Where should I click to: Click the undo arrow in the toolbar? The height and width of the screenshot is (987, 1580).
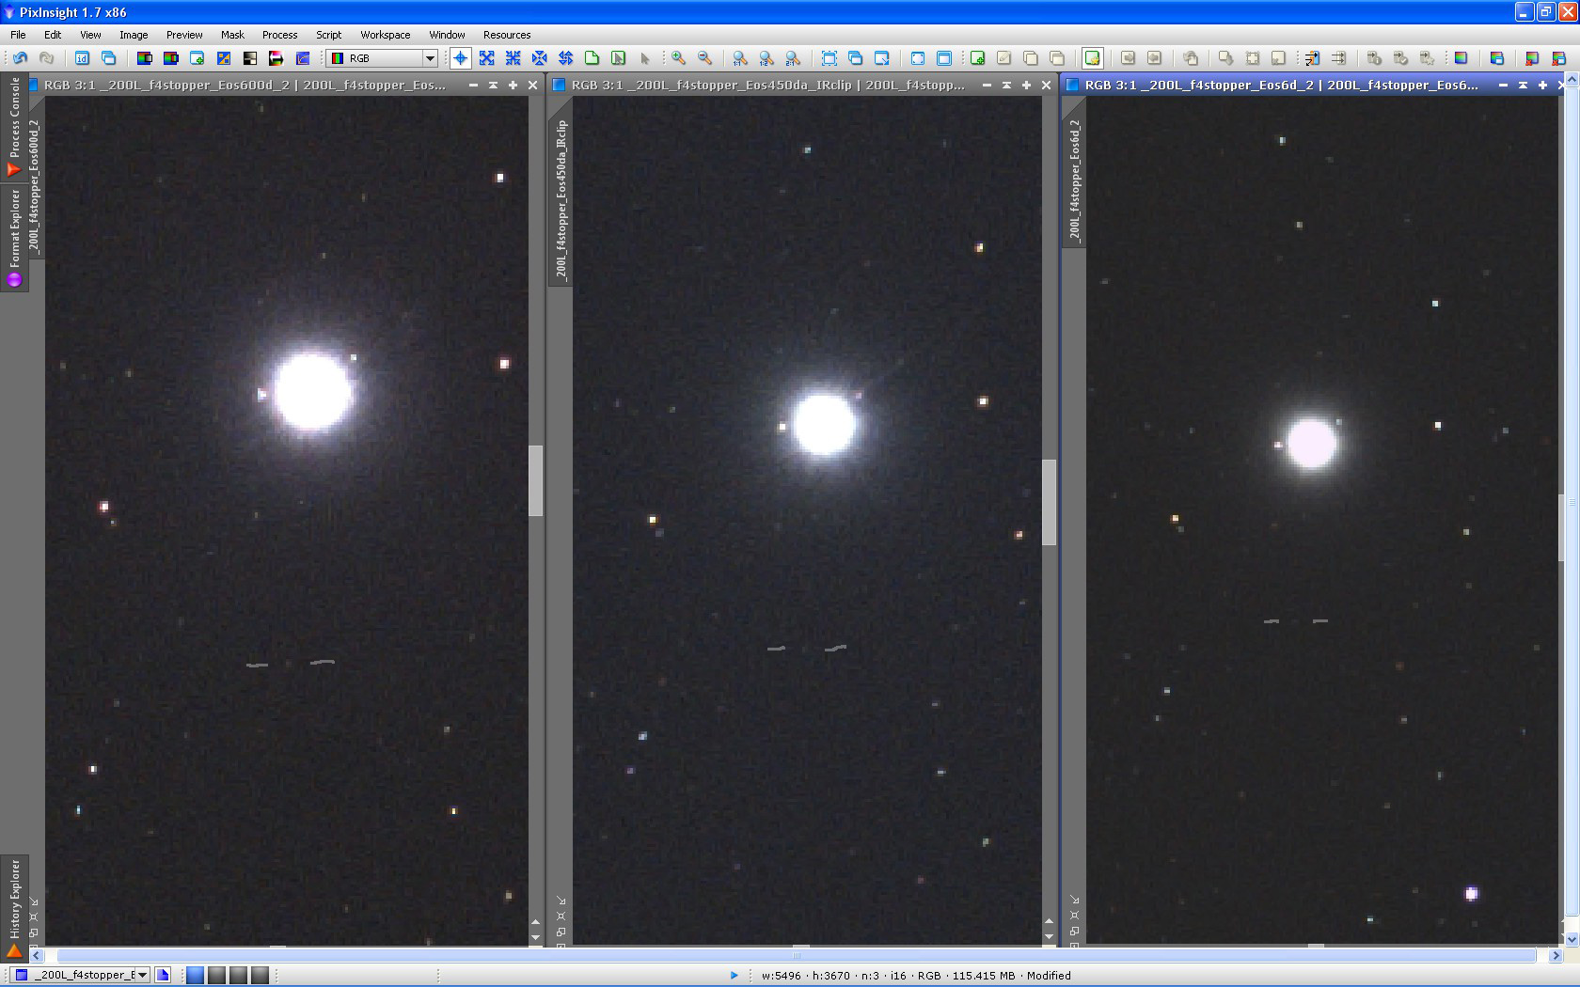point(20,58)
